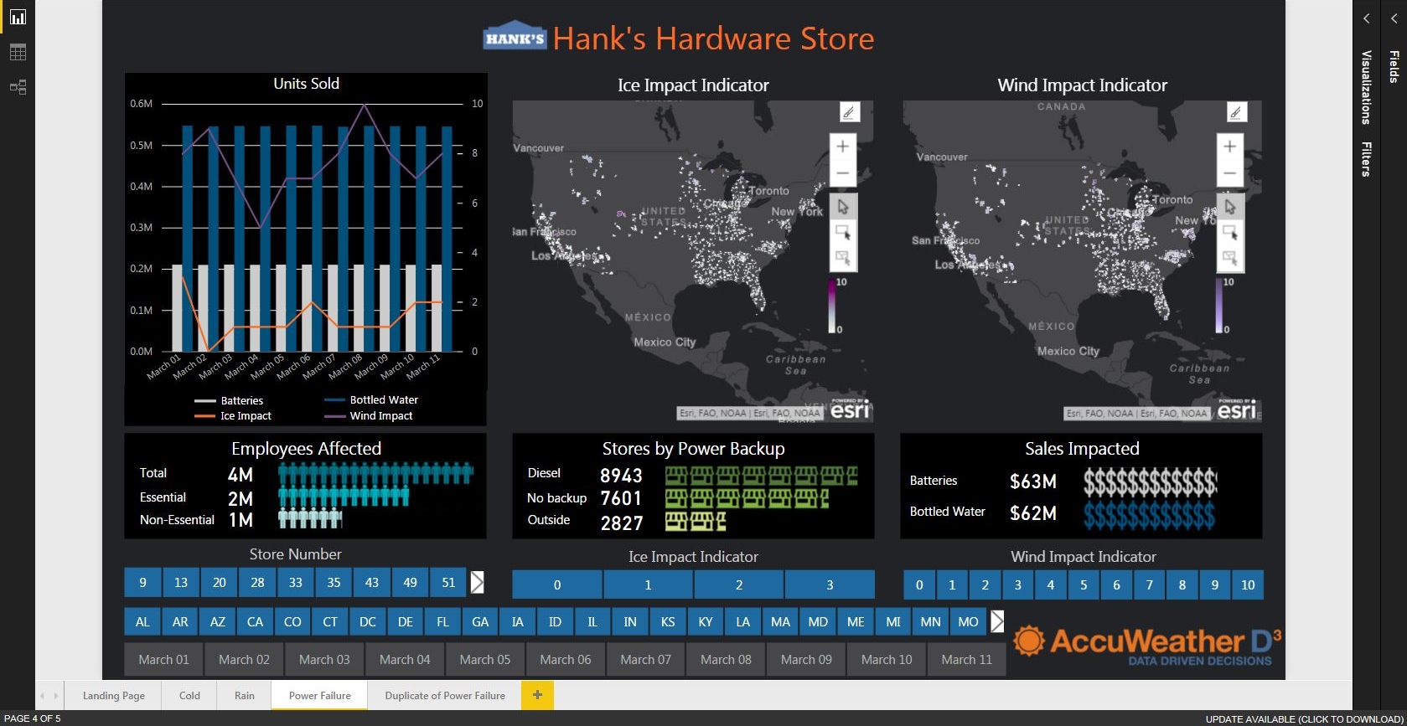Show more states after MO with arrow

pyautogui.click(x=996, y=621)
